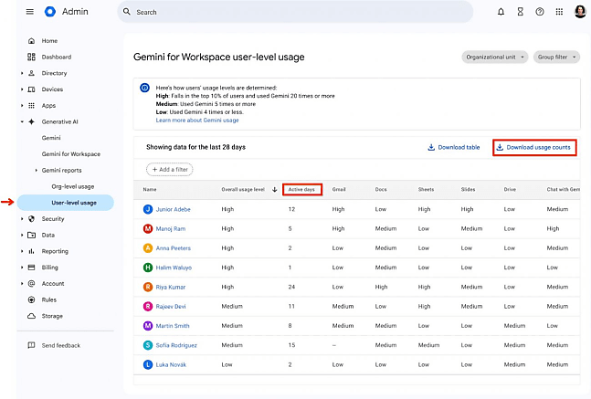Click the Data folder icon
The width and height of the screenshot is (591, 399).
[x=32, y=235]
